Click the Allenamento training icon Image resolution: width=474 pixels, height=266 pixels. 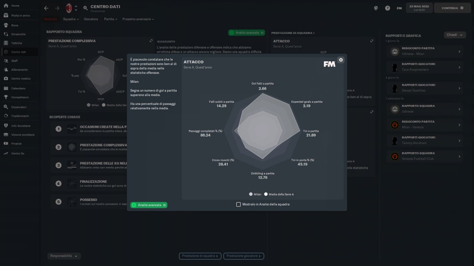(x=6, y=69)
